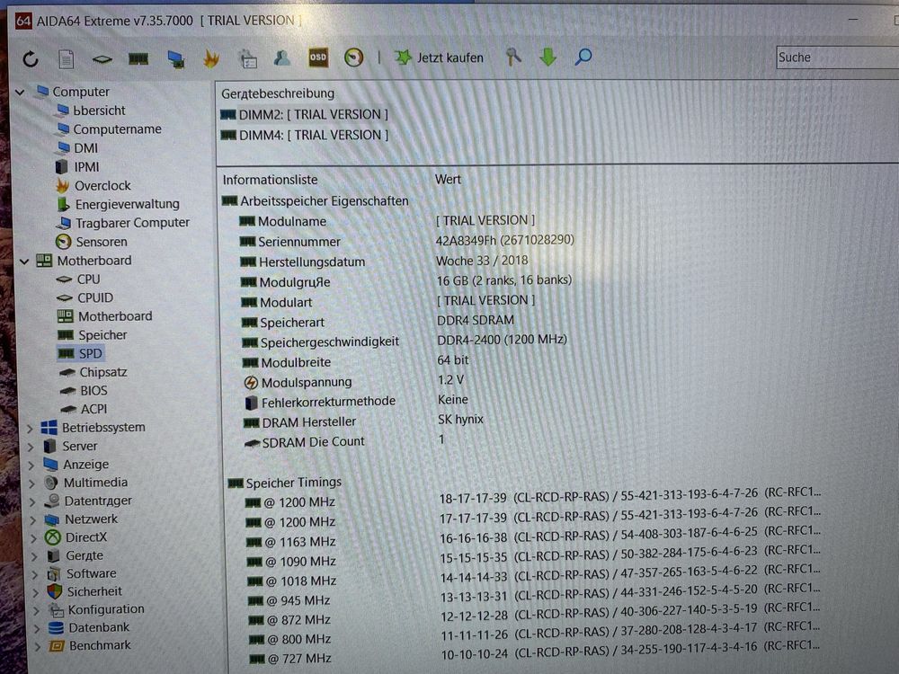Click the green download arrow icon
899x674 pixels.
(x=548, y=57)
